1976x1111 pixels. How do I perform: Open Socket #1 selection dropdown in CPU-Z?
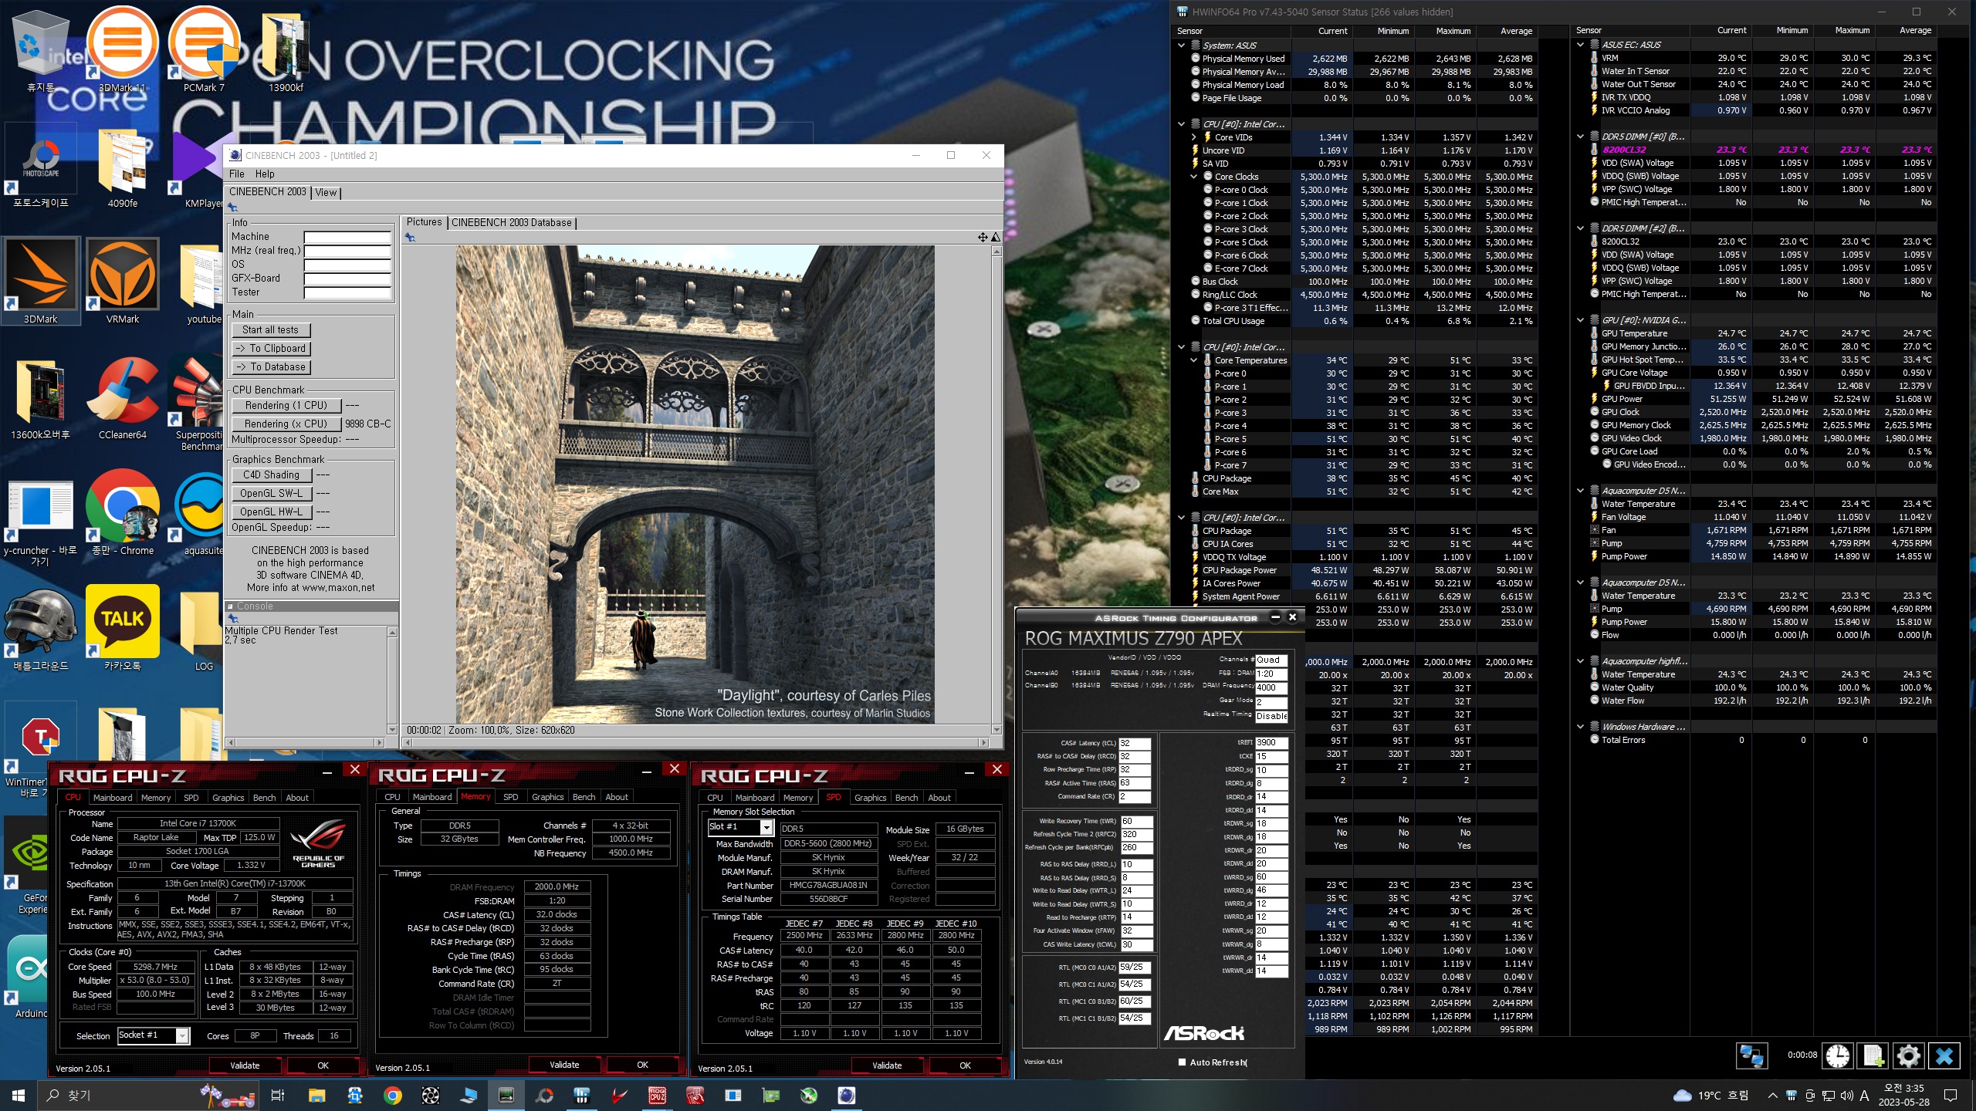pos(182,1035)
